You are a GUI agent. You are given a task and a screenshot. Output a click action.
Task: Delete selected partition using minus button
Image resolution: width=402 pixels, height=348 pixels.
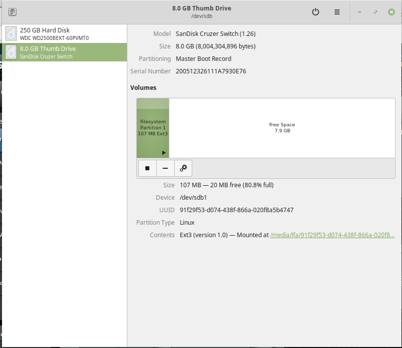click(x=165, y=168)
